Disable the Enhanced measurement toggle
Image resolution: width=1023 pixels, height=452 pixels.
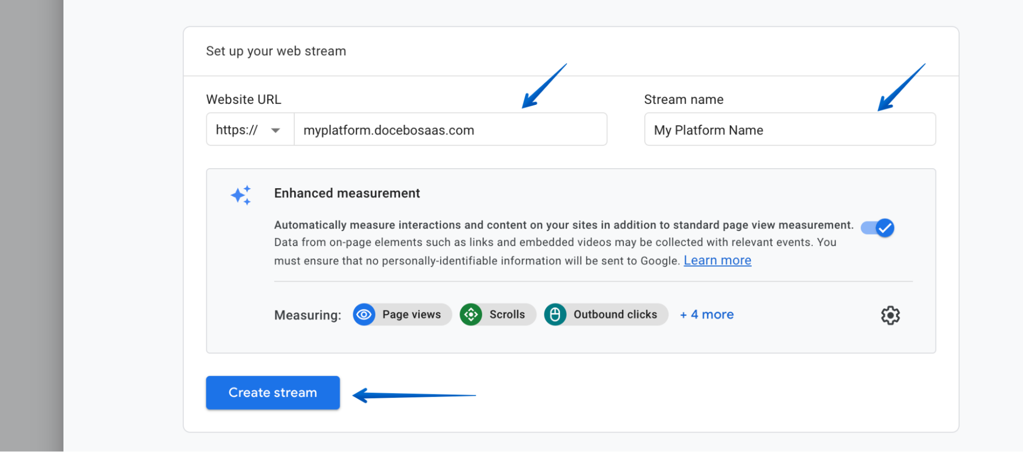click(878, 228)
